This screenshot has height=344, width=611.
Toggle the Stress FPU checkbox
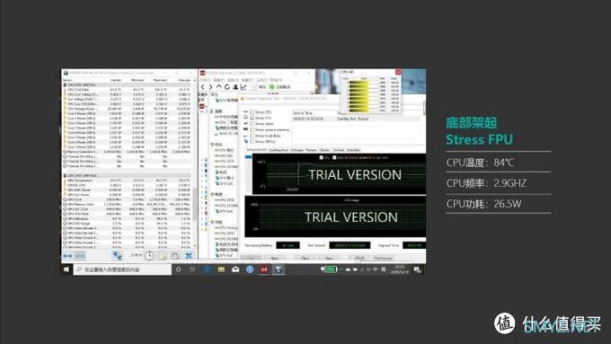tap(252, 118)
